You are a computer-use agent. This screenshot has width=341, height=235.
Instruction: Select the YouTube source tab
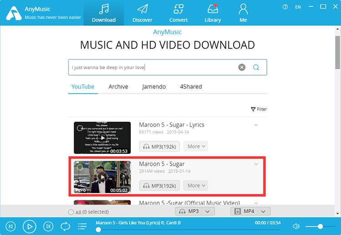pos(83,87)
